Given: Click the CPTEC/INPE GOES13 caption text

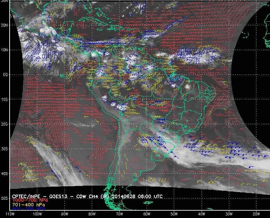Looking at the screenshot, I should [x=87, y=196].
